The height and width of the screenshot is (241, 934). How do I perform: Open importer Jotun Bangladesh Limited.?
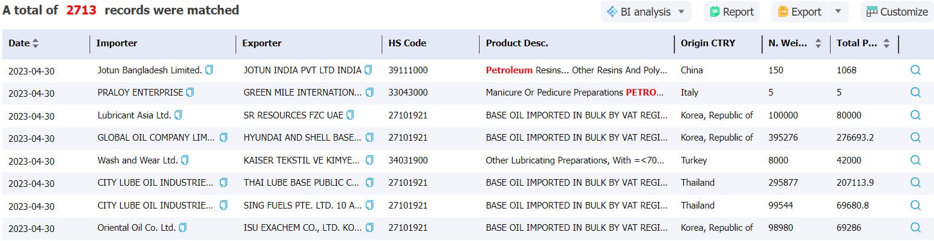(150, 70)
